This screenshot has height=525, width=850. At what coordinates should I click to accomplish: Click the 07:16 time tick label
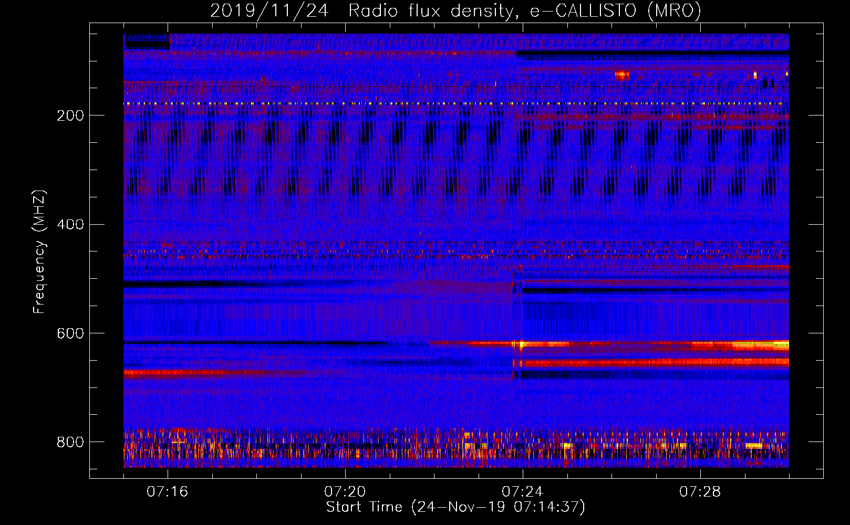pos(168,492)
